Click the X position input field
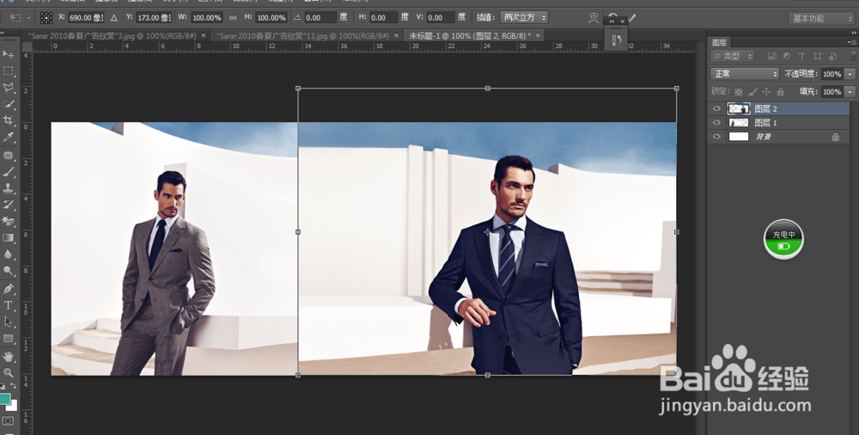Image resolution: width=859 pixels, height=435 pixels. [87, 17]
